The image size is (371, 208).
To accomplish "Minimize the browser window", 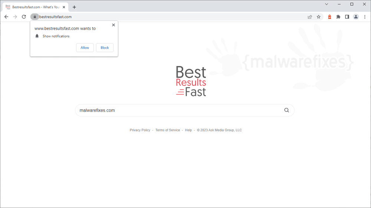I will pos(339,4).
